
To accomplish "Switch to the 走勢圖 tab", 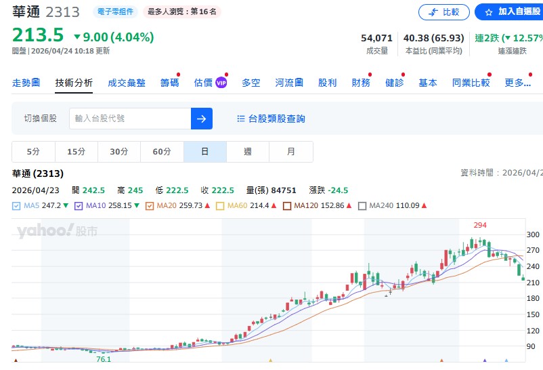I will pos(26,83).
